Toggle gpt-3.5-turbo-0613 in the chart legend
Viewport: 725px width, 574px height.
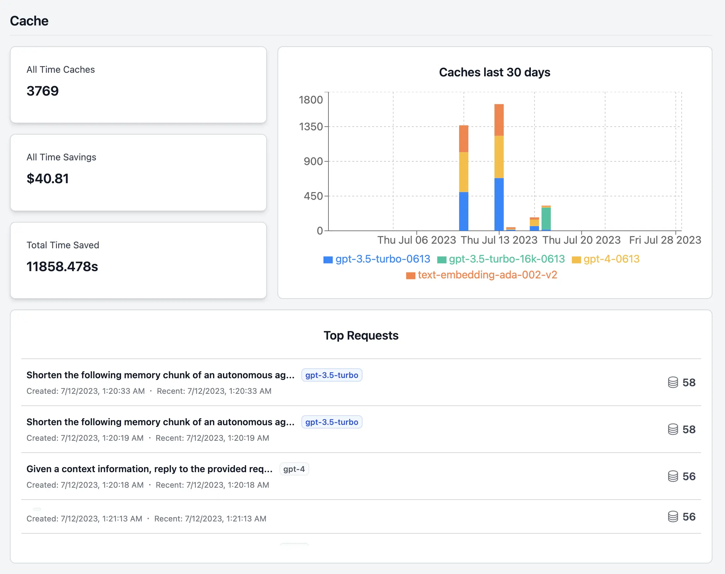383,259
